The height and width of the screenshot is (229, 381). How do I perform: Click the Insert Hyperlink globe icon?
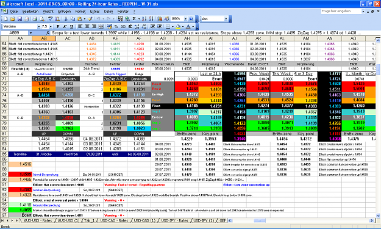coord(127,19)
